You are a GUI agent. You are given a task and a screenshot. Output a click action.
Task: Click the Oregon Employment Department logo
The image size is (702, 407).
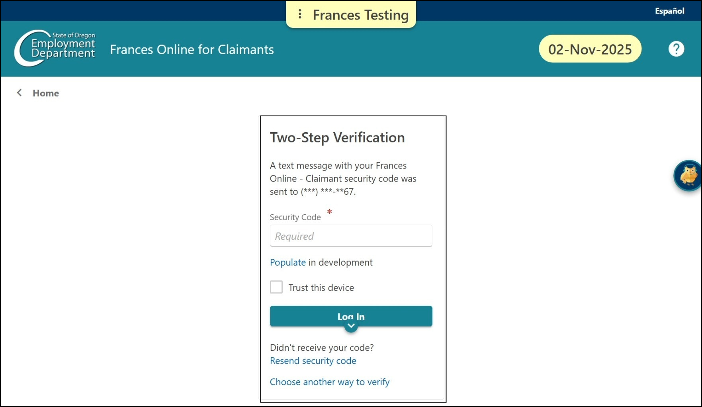[55, 48]
